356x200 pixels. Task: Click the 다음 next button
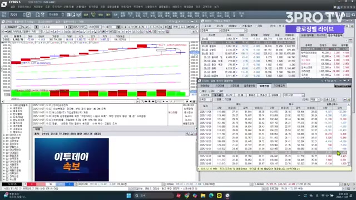pos(327,99)
